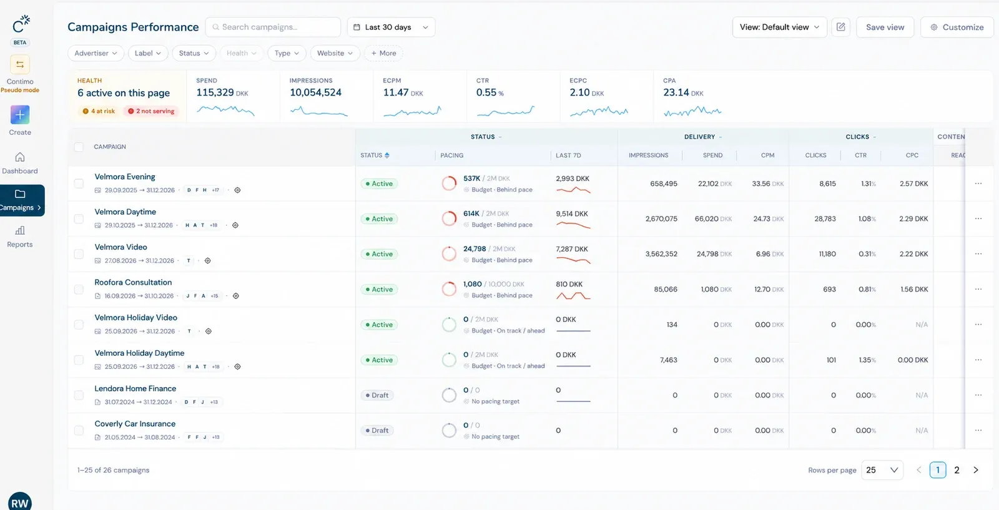The width and height of the screenshot is (999, 510).
Task: Click the Save view button
Action: coord(885,27)
